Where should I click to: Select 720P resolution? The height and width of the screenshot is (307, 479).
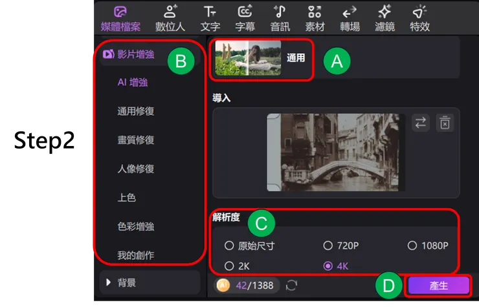pos(341,246)
